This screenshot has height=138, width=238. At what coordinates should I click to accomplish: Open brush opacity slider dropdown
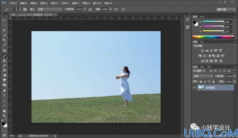coord(85,9)
